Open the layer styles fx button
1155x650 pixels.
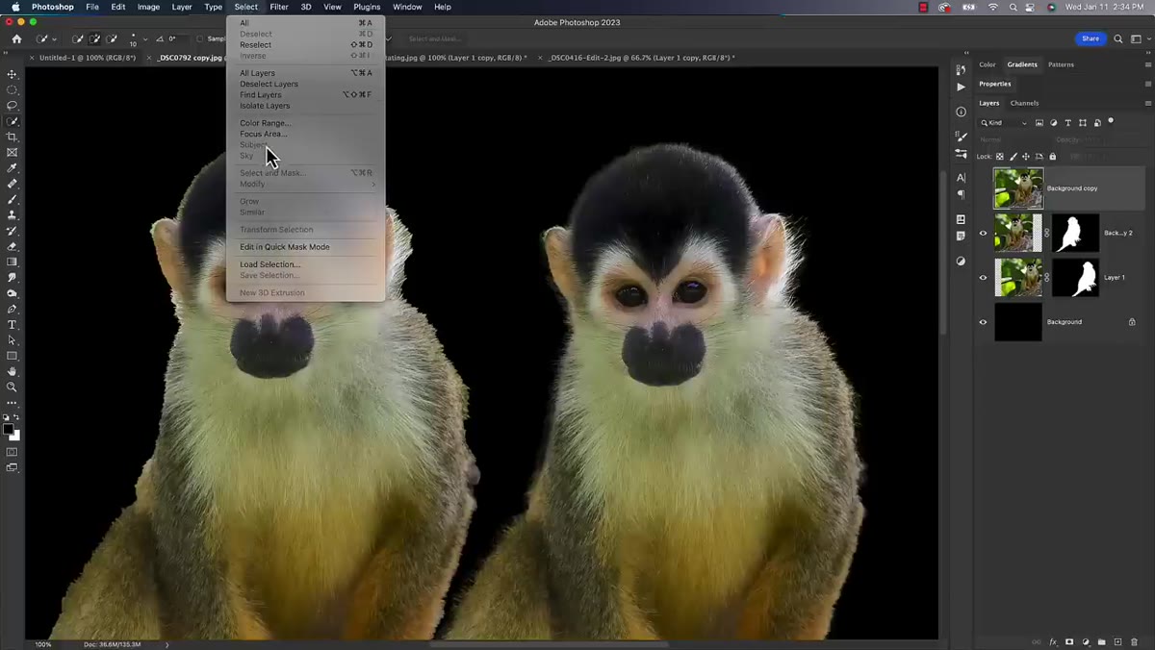click(1053, 641)
